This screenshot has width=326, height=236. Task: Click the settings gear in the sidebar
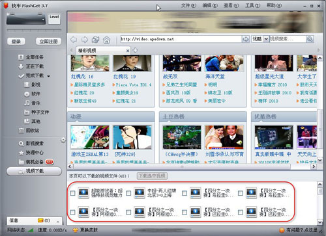point(63,140)
